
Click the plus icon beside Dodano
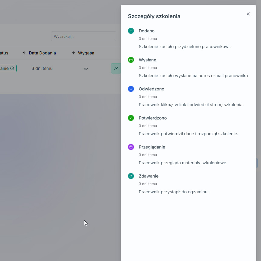[x=131, y=31]
